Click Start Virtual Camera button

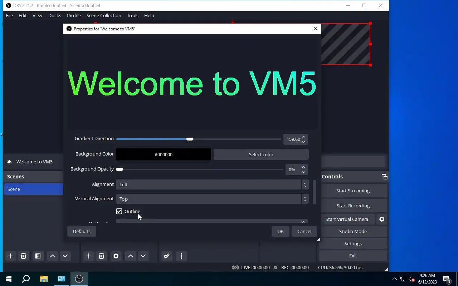(x=347, y=219)
